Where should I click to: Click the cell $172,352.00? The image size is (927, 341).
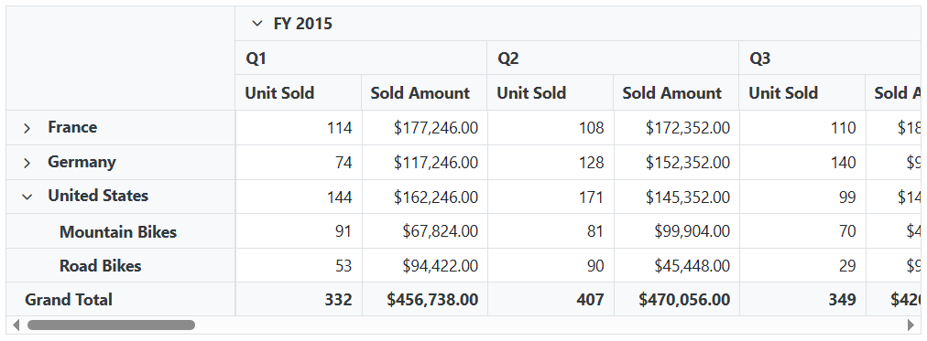pos(676,127)
